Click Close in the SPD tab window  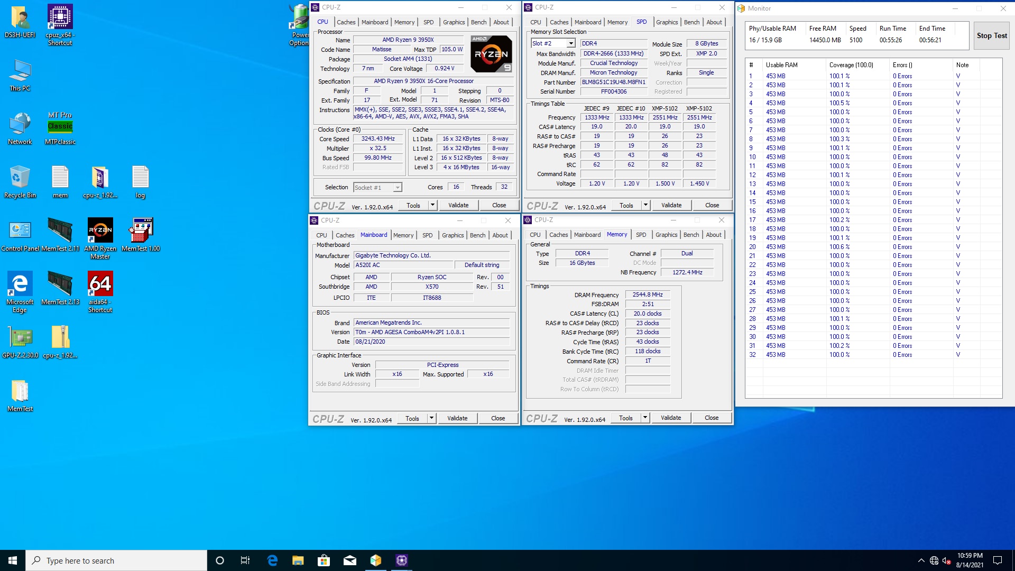pos(712,205)
